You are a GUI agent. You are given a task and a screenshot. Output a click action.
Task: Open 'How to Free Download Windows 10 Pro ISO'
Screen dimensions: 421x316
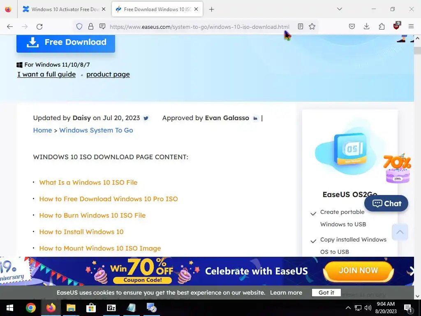click(x=109, y=199)
